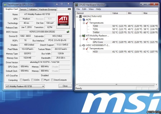The height and width of the screenshot is (114, 161).
Task: Click the Driver Version field
Action: click(x=45, y=62)
